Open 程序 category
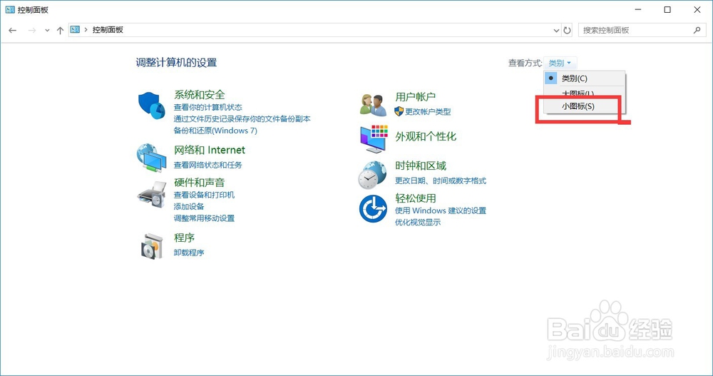Screen dimensions: 713x376 tap(184, 238)
